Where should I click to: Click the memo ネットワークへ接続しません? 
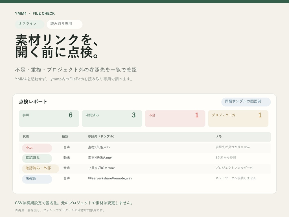pyautogui.click(x=236, y=178)
